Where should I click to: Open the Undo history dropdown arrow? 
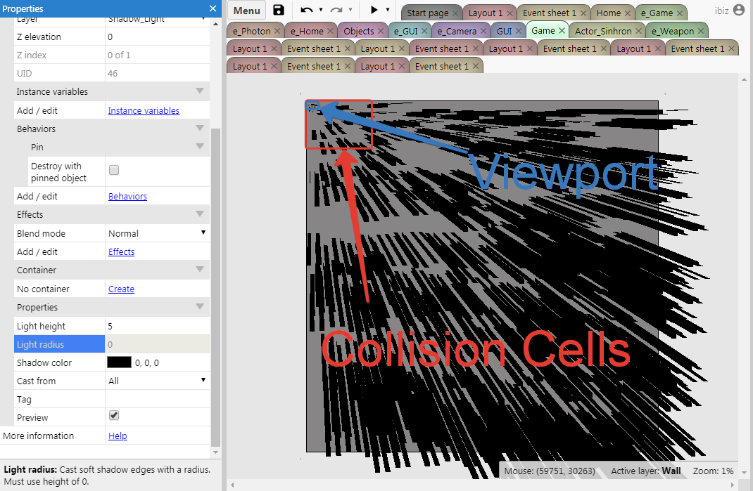coord(321,10)
